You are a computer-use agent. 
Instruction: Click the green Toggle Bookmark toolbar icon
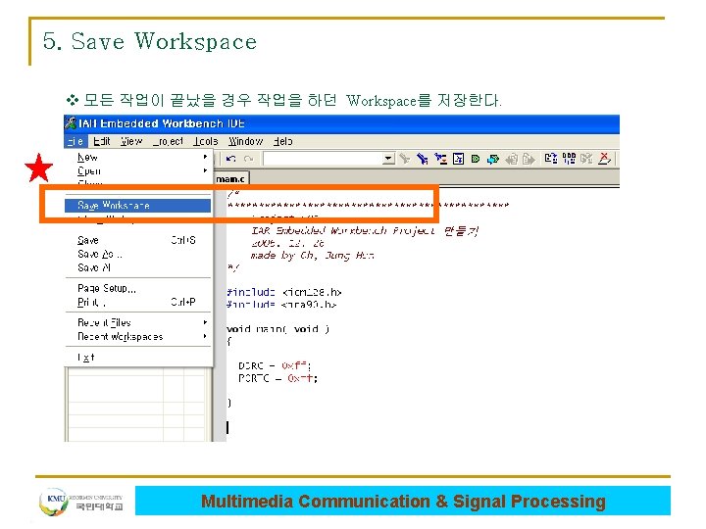476,159
